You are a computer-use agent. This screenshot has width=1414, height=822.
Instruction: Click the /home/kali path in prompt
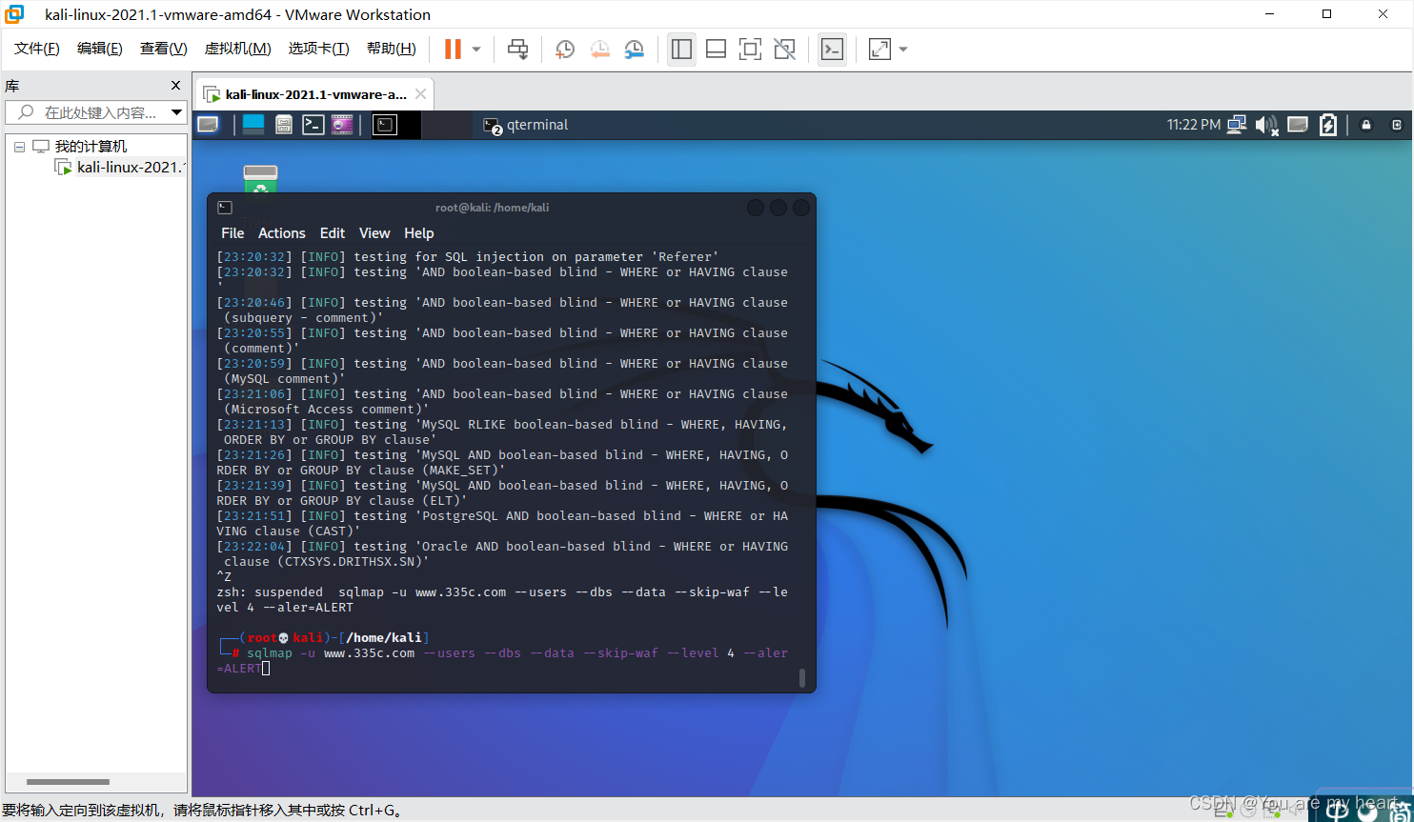[x=385, y=637]
